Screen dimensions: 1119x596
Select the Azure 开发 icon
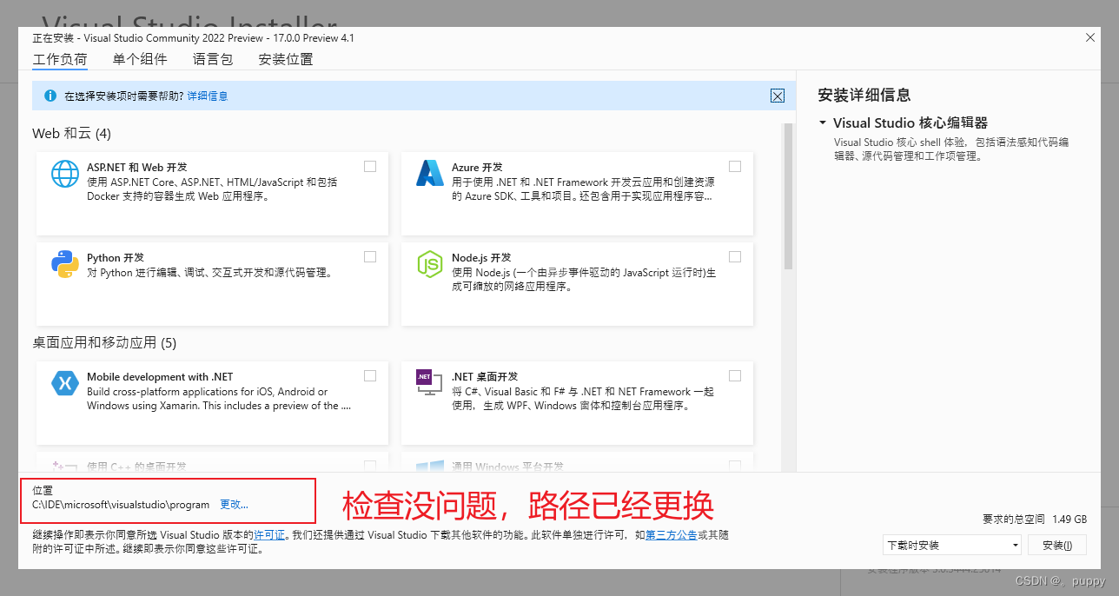coord(430,175)
